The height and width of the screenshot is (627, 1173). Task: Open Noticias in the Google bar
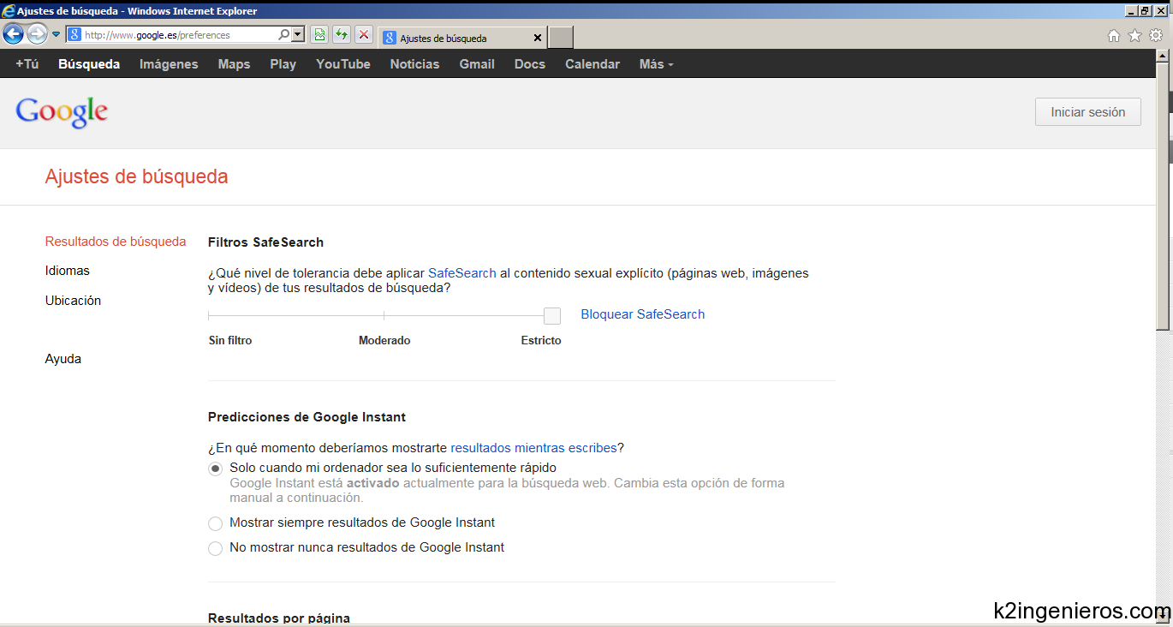click(x=414, y=64)
